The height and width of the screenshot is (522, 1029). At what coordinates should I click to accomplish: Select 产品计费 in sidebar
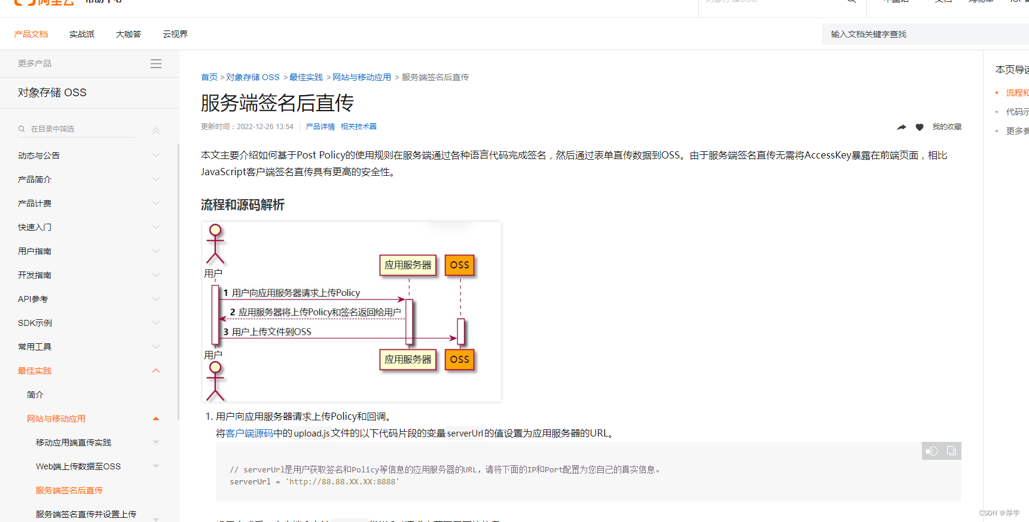click(x=35, y=203)
